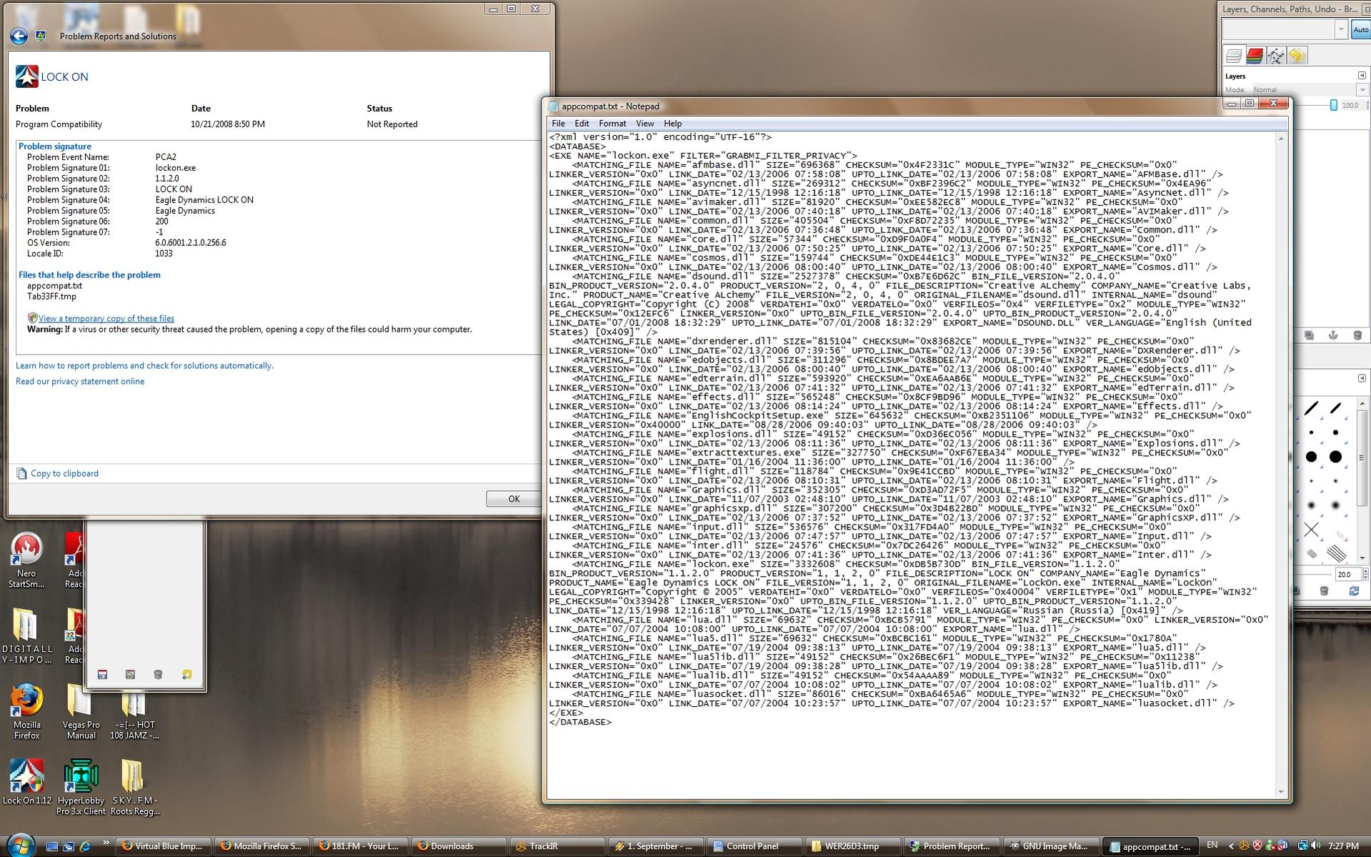Click the opacity 100.0 stepper arrows
The image size is (1371, 857).
(1367, 105)
